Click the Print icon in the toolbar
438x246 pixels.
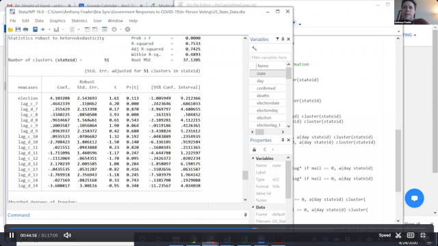26,29
